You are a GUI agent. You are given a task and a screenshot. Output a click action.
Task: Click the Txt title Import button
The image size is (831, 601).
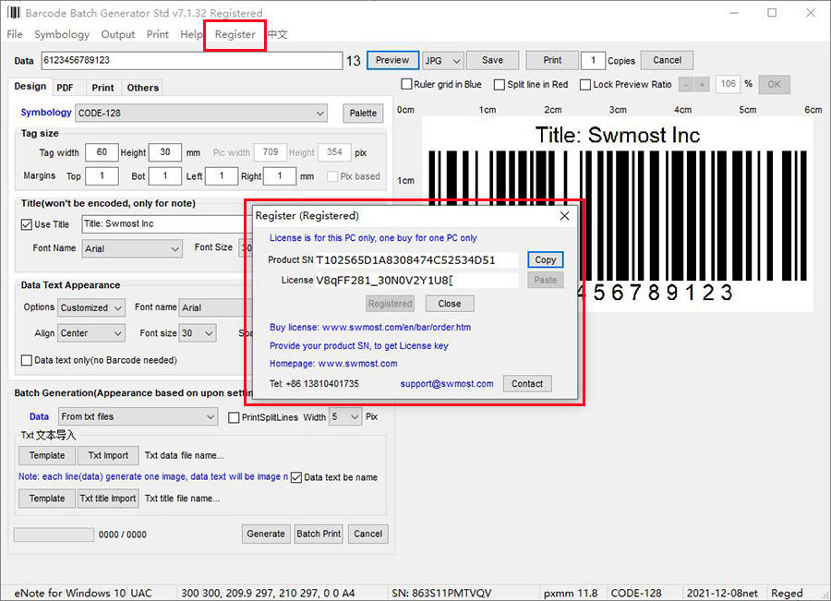coord(108,499)
